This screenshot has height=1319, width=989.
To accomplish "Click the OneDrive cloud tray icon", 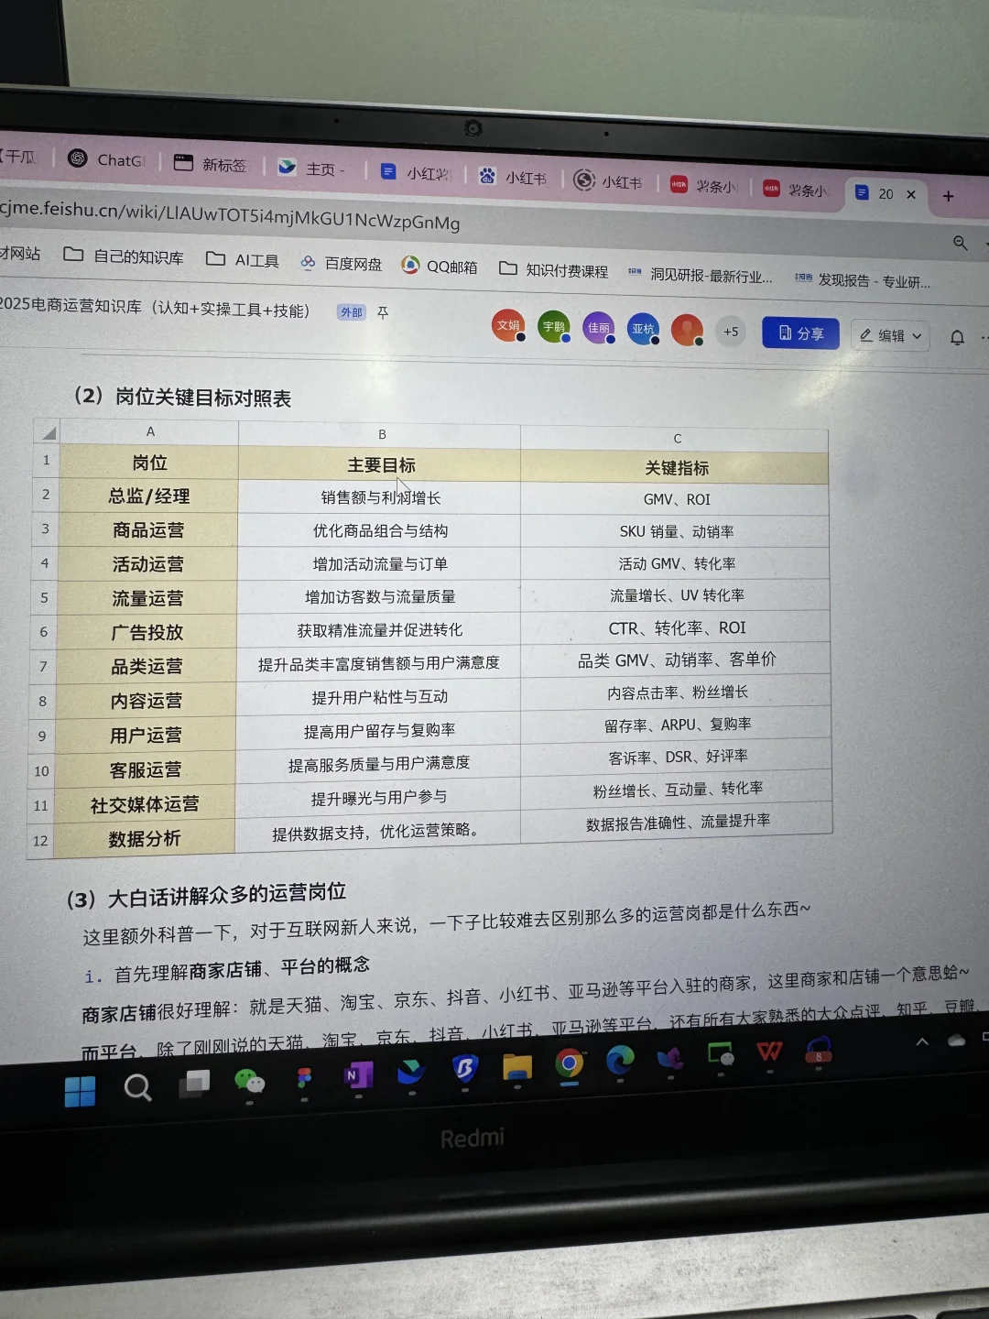I will tap(957, 1040).
